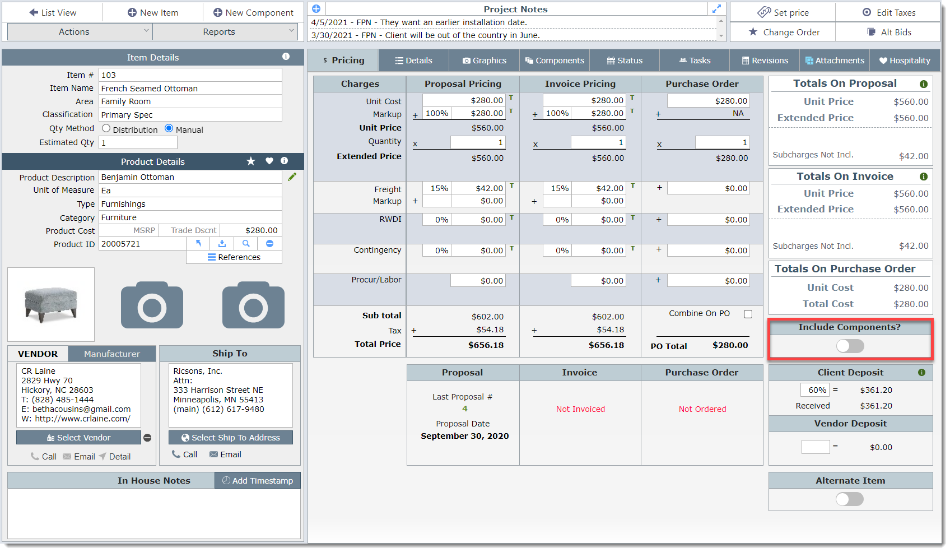
Task: Open product References
Action: coord(234,257)
